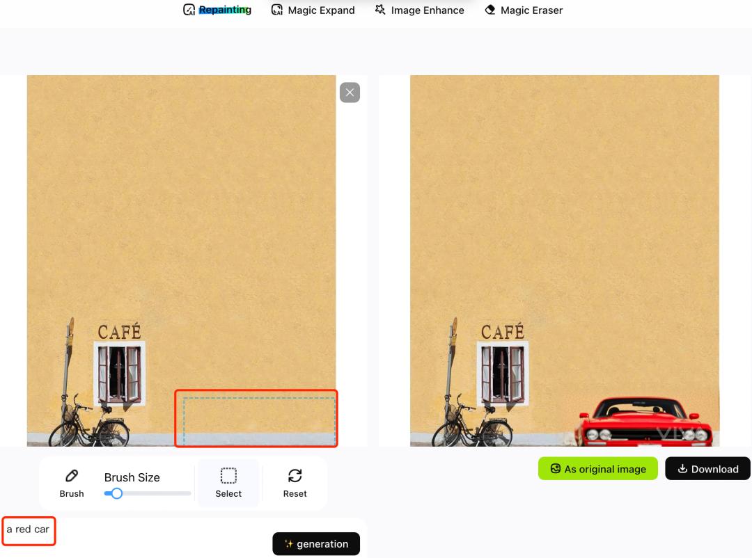Select the Brush tool
This screenshot has width=752, height=558.
click(72, 484)
